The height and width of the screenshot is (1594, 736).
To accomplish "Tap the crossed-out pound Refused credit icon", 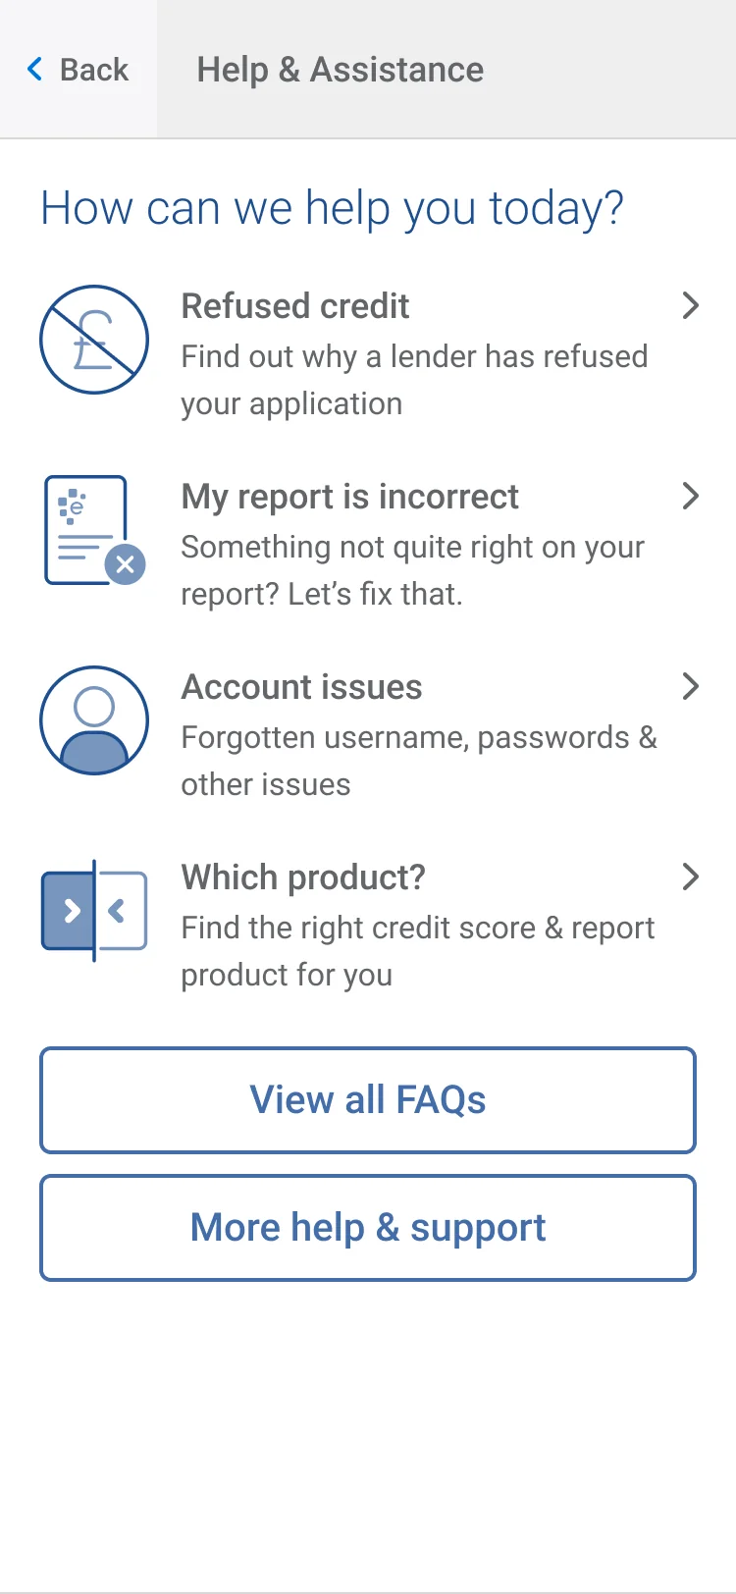I will click(94, 340).
